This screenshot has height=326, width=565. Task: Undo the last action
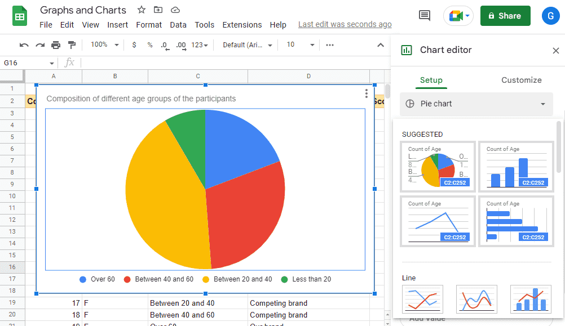click(23, 44)
